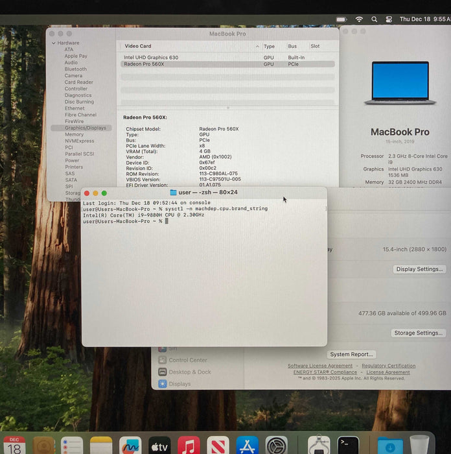451x454 pixels.
Task: Launch Music app from the Dock
Action: [189, 446]
